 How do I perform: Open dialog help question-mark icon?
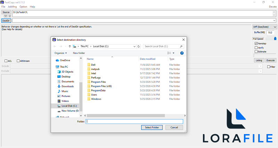[x=182, y=53]
